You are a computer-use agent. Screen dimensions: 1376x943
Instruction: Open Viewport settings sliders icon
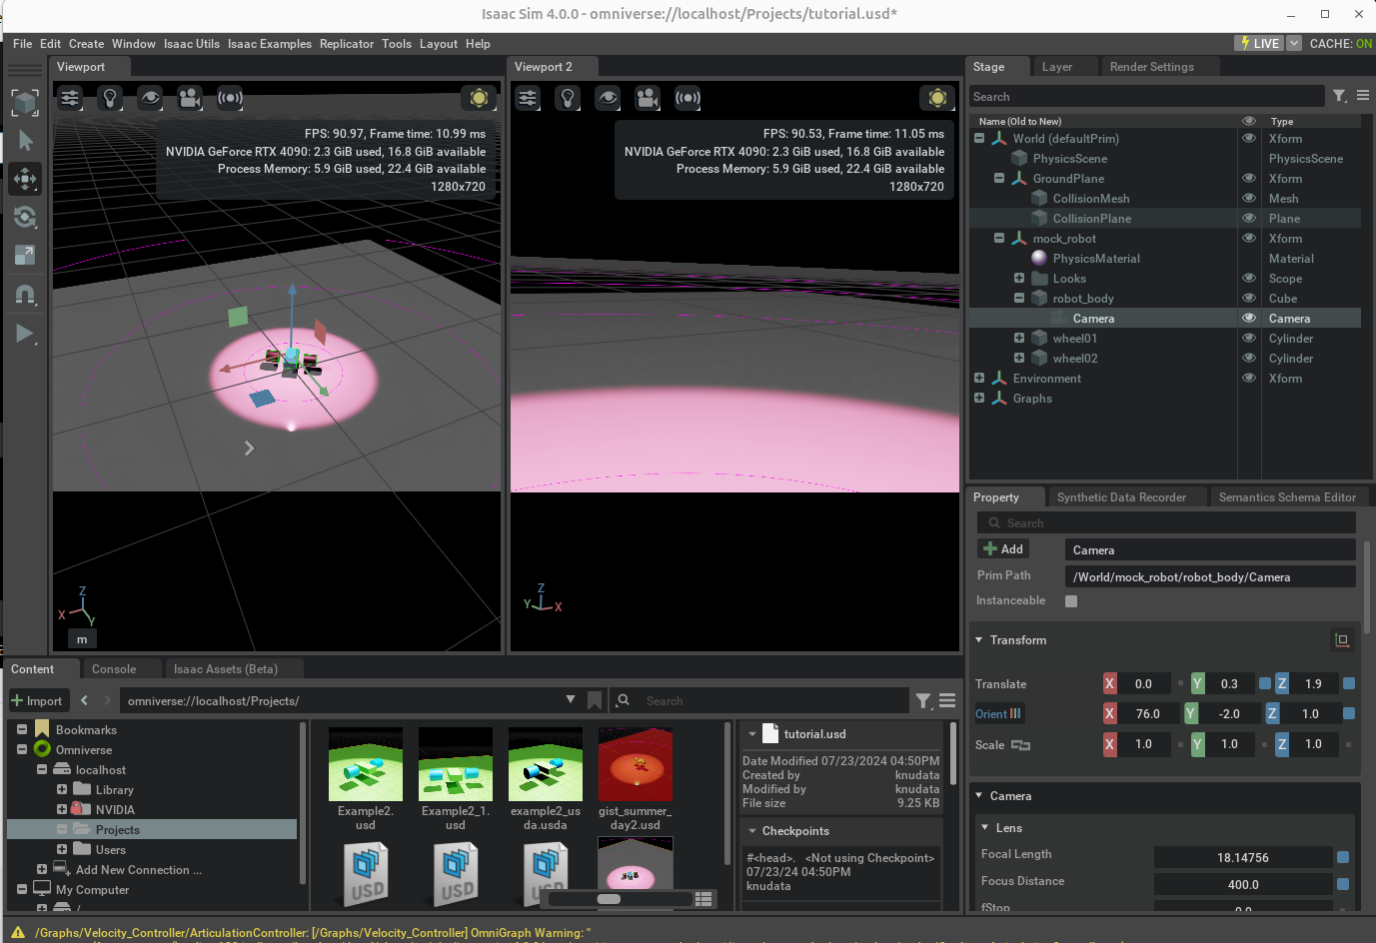tap(70, 98)
